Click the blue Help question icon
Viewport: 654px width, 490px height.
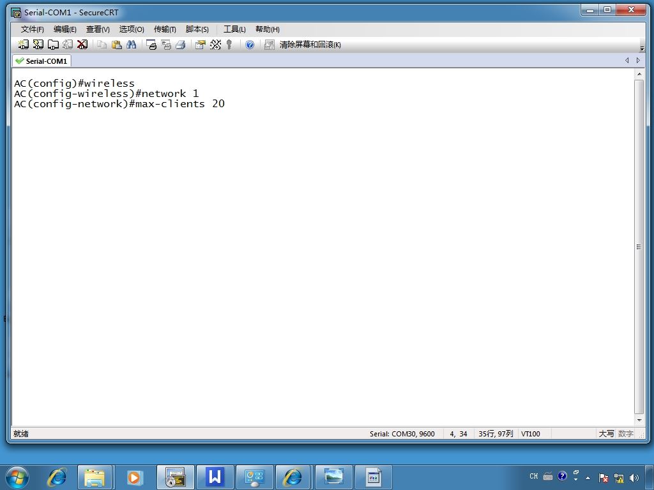[x=250, y=45]
